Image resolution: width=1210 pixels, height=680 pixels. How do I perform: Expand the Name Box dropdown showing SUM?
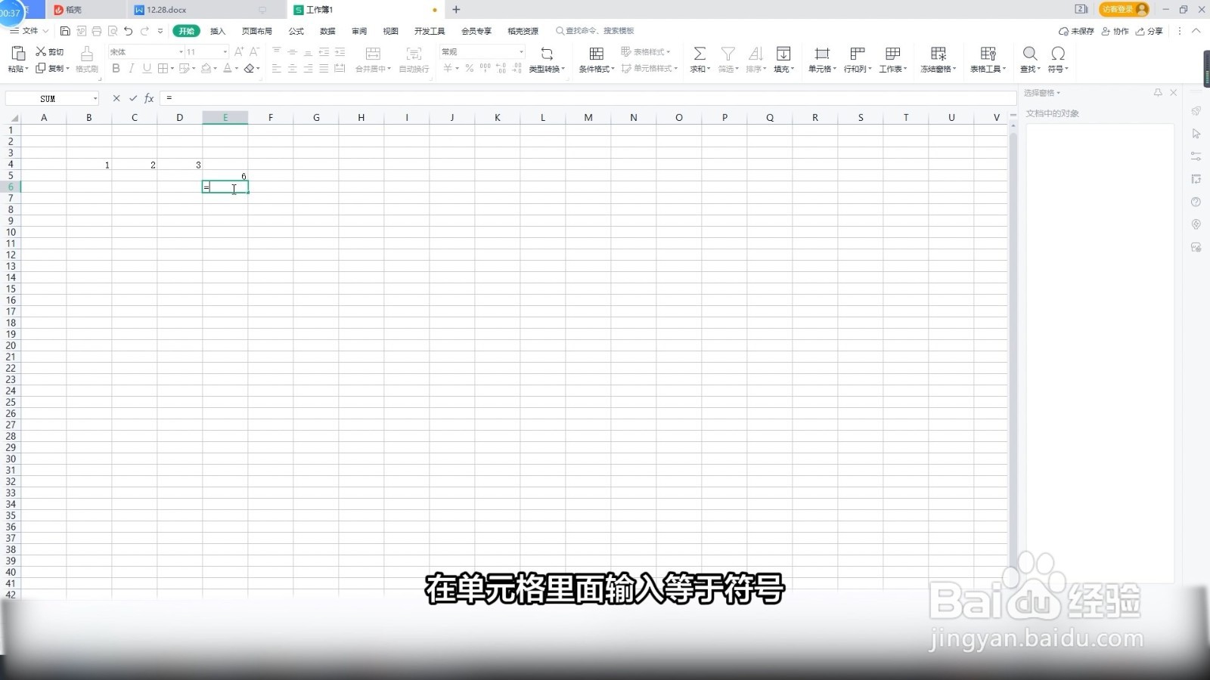(95, 98)
